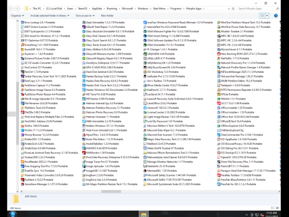This screenshot has height=217, width=289.
Task: Expand the view options dropdown arrow
Action: (267, 16)
